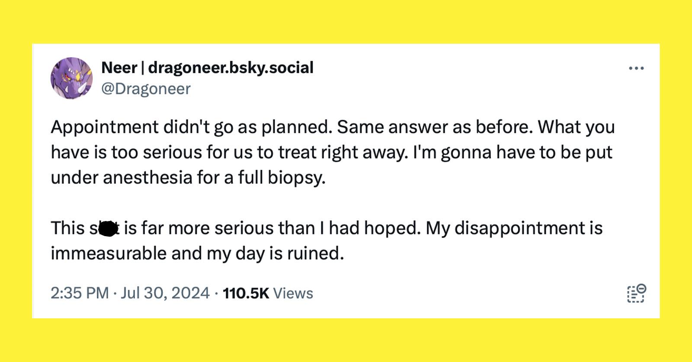Viewport: 692px width, 362px height.
Task: Click the Views label
Action: pos(293,293)
